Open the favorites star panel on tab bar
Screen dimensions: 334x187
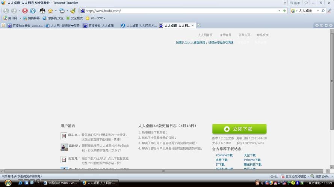pos(3,25)
